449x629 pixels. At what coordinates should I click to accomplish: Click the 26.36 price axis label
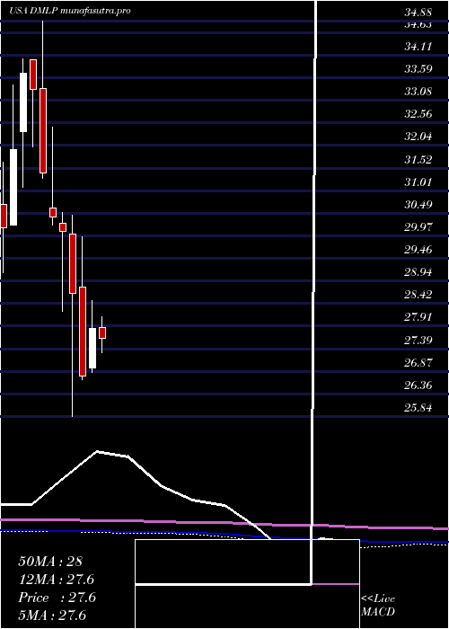tap(418, 385)
